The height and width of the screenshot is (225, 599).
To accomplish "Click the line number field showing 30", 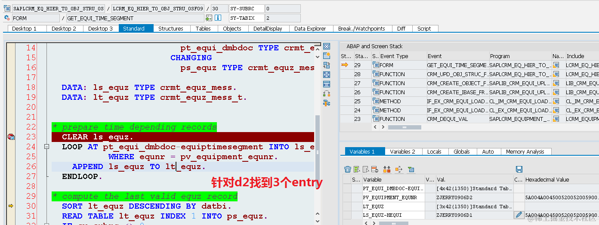I will coord(219,9).
